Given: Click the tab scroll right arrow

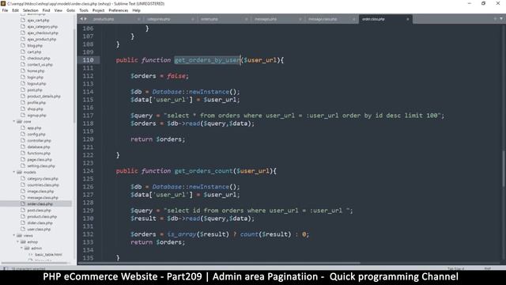Looking at the screenshot, I should [85, 19].
